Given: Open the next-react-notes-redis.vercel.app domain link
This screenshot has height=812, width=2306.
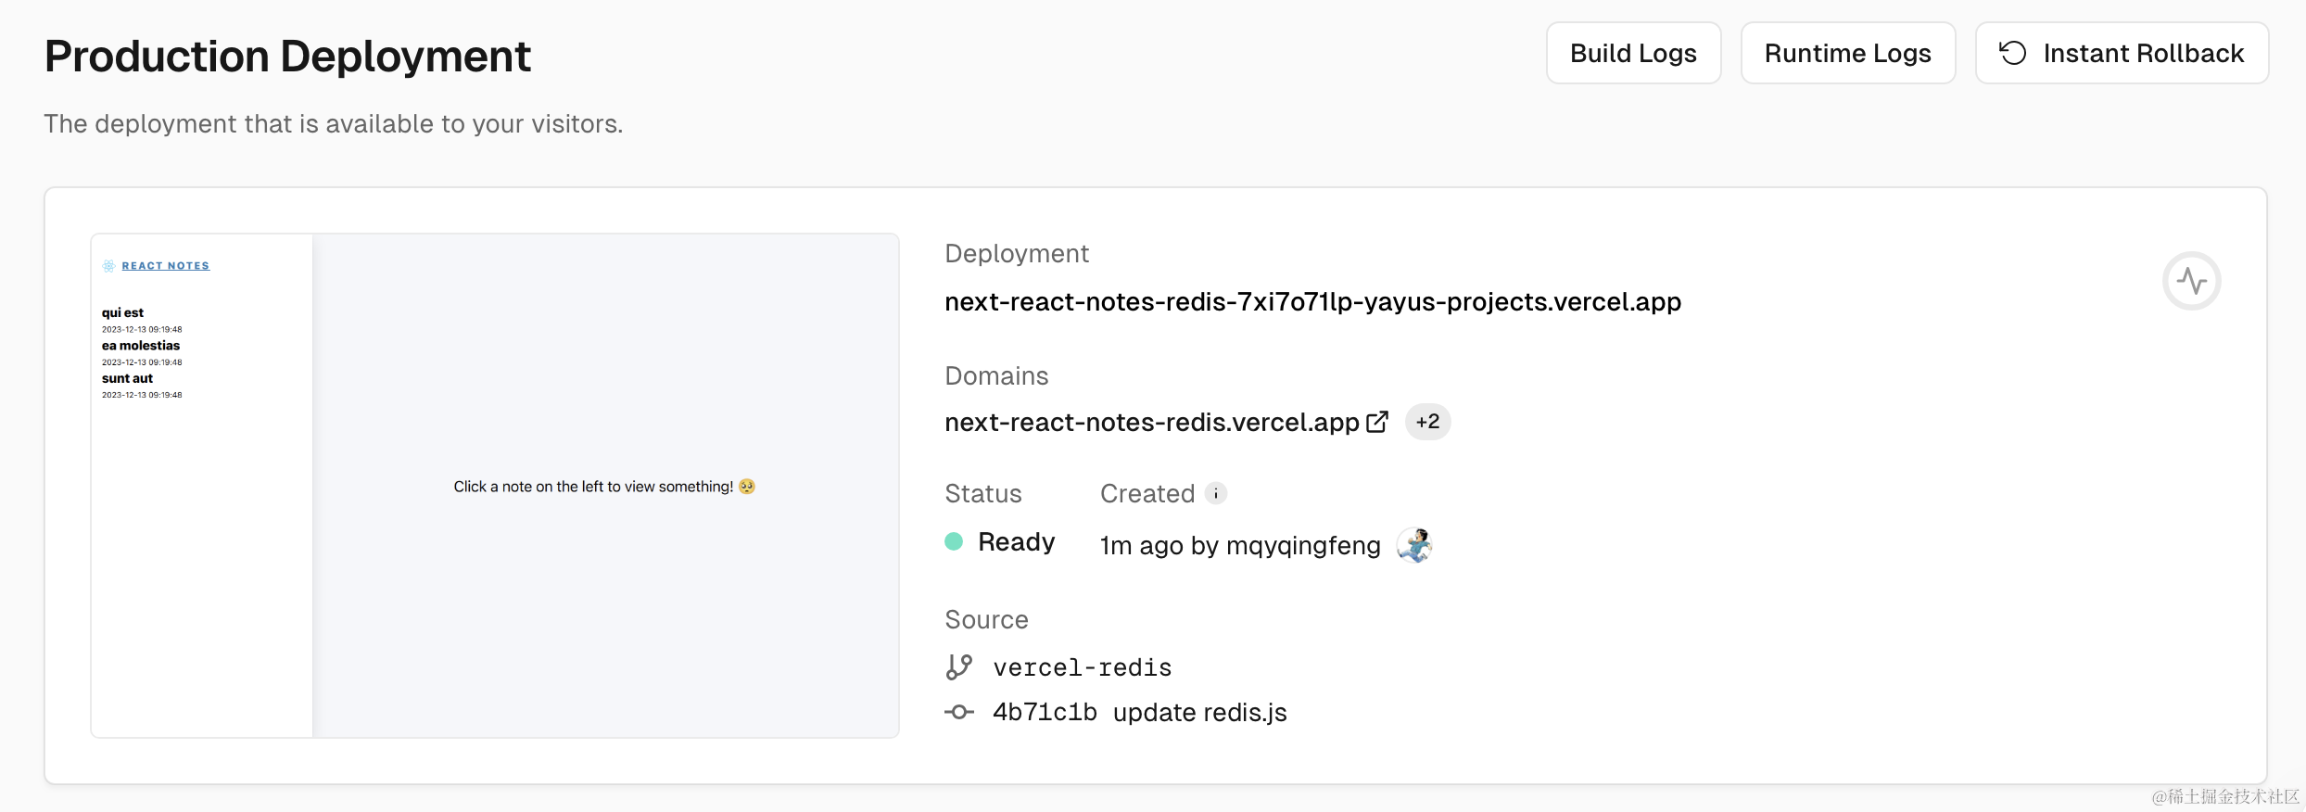Looking at the screenshot, I should pyautogui.click(x=1151, y=423).
